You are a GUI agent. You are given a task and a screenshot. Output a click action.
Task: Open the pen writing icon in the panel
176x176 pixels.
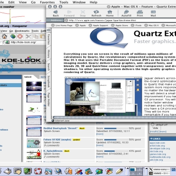coord(119,171)
